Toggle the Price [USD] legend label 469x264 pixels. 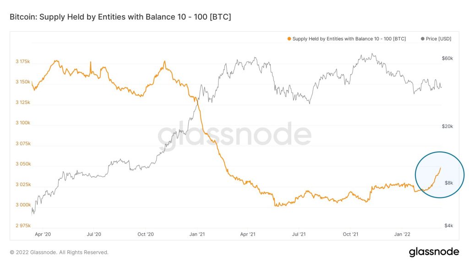point(438,39)
